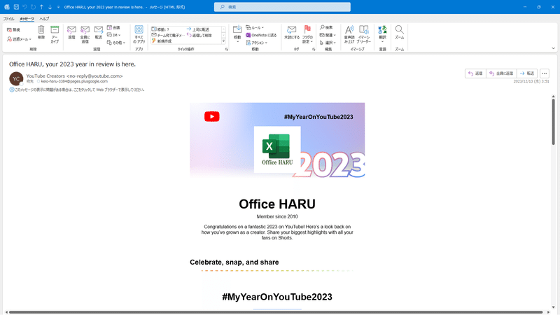
Task: Click the recipient address keio-haru-3384@pages.plusgoogle.com
Action: pos(74,81)
